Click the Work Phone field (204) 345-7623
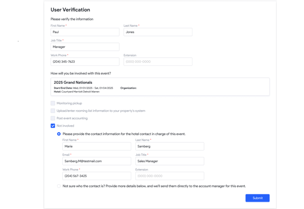304x209 pixels. [x=85, y=62]
